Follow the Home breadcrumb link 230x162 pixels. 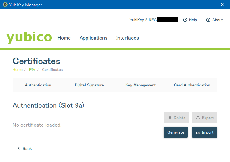click(x=17, y=69)
